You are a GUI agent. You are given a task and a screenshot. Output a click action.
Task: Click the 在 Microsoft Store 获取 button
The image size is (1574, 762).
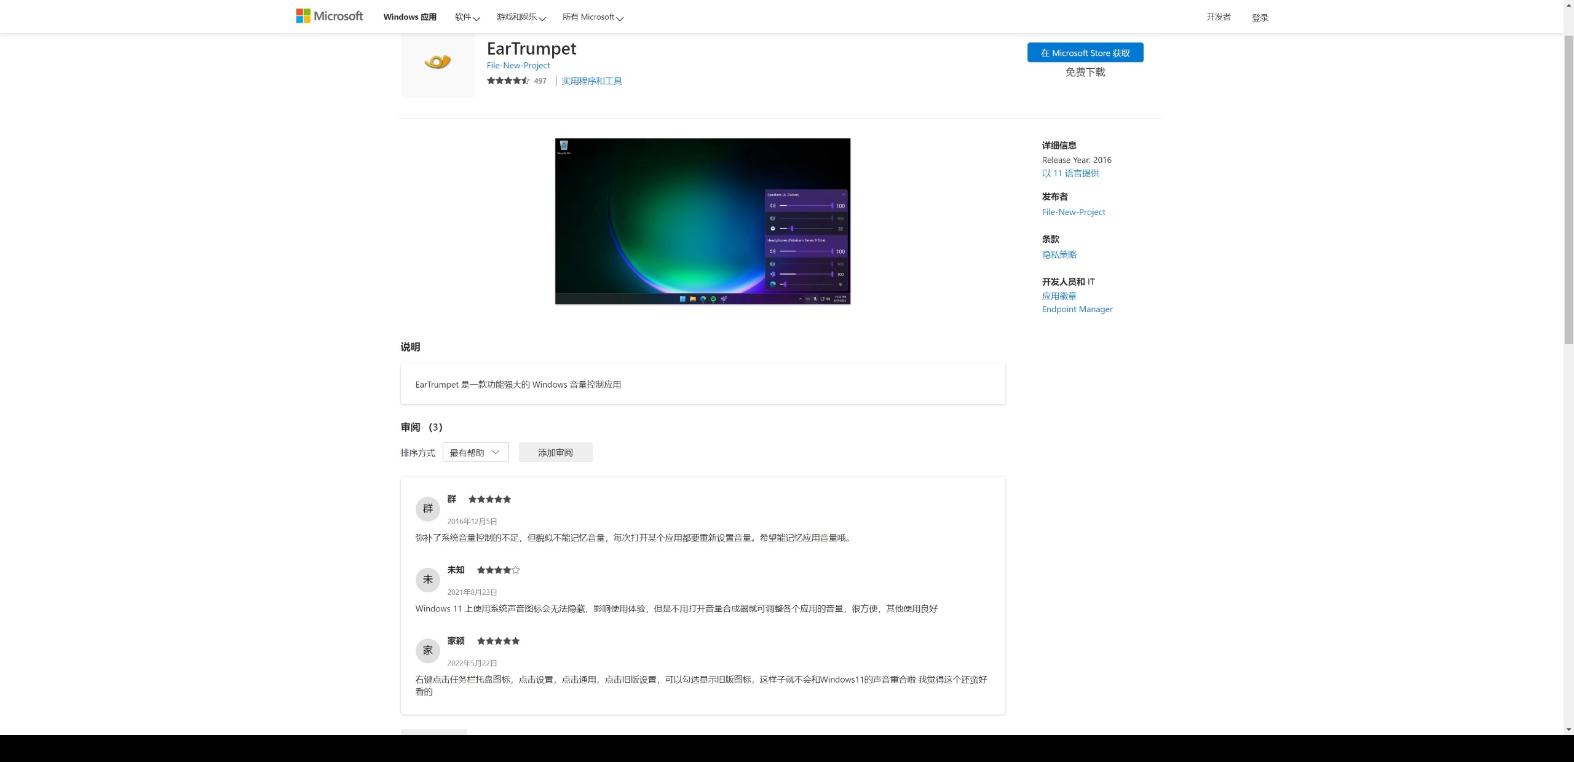1084,52
